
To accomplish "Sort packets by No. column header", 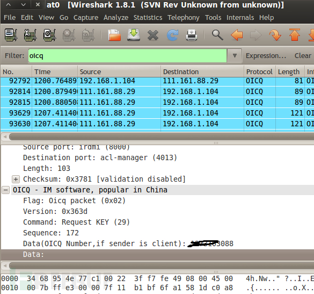I will pos(16,71).
